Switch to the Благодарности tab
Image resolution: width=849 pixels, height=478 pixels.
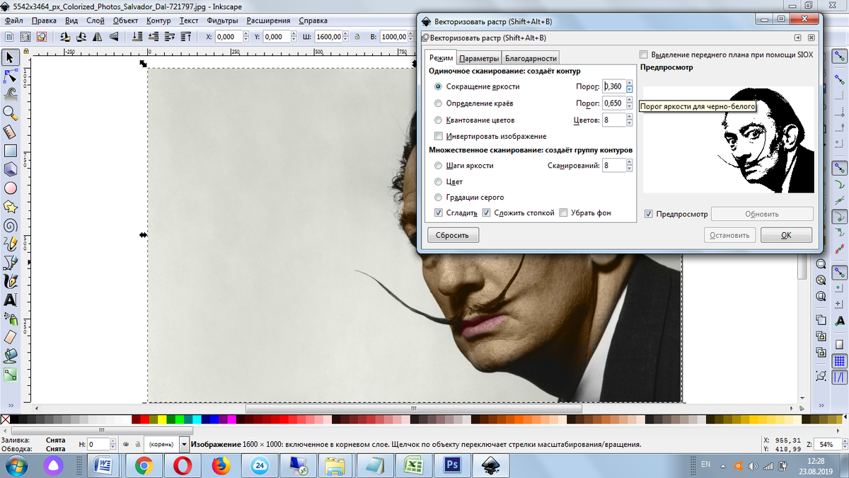[x=531, y=58]
